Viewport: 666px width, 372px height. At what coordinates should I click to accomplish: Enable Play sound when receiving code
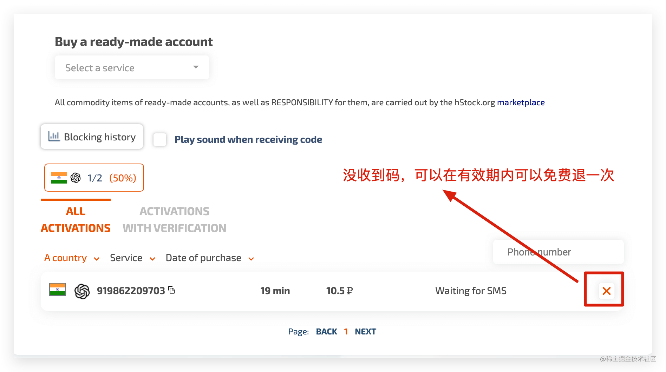click(159, 139)
